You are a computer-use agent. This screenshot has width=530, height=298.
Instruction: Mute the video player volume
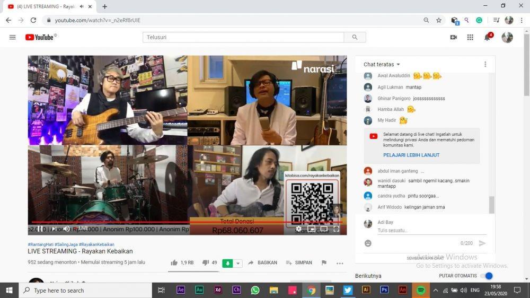(x=67, y=229)
